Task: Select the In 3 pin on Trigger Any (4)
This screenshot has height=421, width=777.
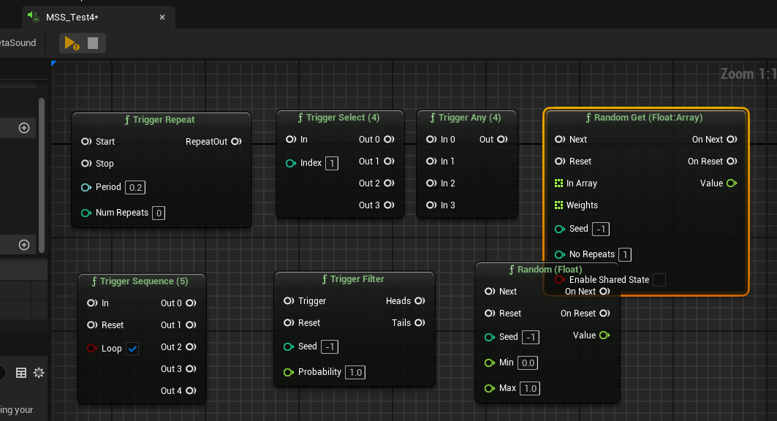Action: (431, 205)
